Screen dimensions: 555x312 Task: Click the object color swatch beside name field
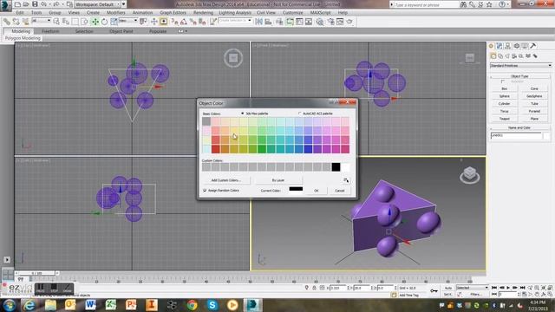tap(547, 136)
